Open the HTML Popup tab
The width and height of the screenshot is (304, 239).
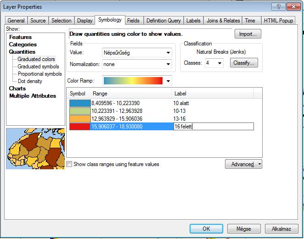tap(278, 21)
